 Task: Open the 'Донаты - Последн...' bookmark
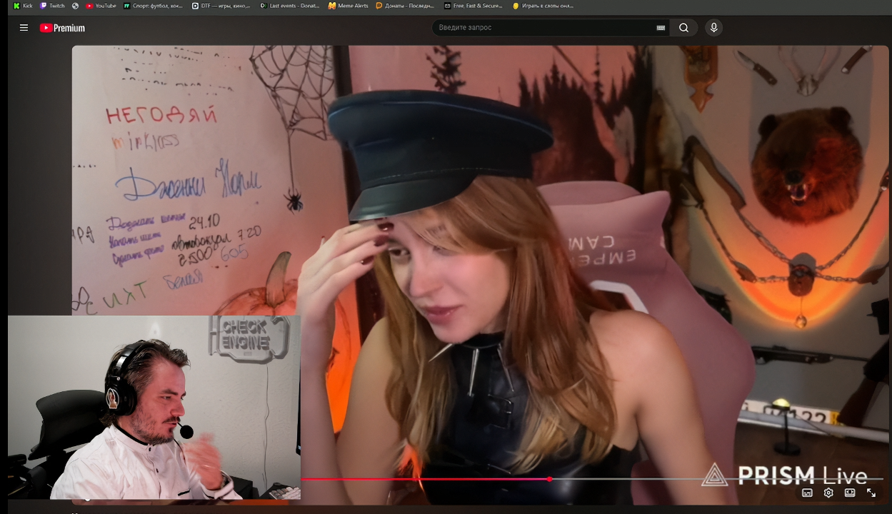pyautogui.click(x=405, y=6)
